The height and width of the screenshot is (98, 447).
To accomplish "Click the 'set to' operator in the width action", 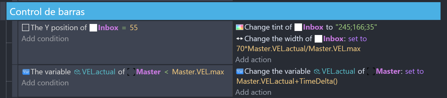I will tap(357, 39).
